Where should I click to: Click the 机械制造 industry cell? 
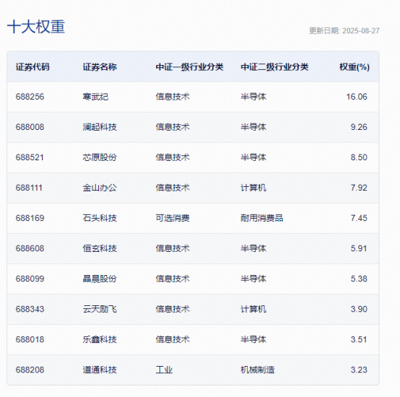(258, 370)
